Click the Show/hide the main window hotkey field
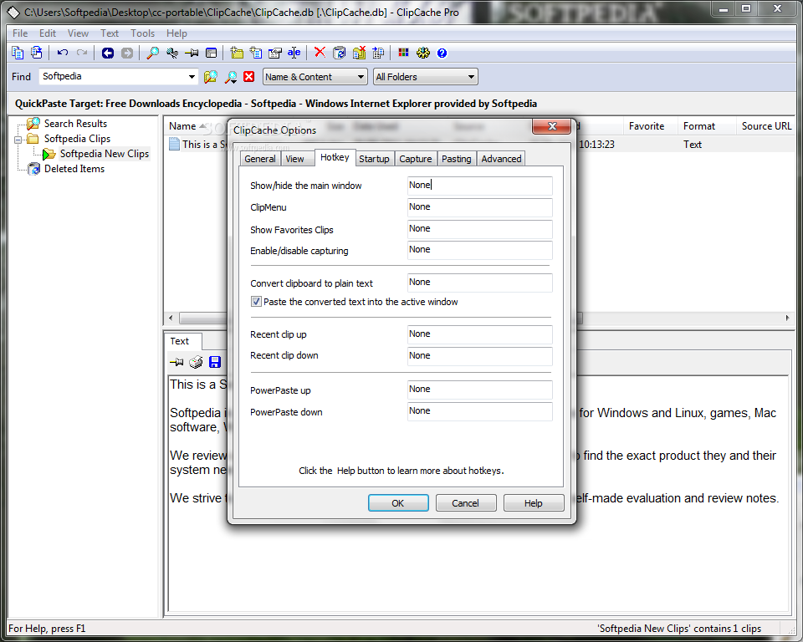 480,186
